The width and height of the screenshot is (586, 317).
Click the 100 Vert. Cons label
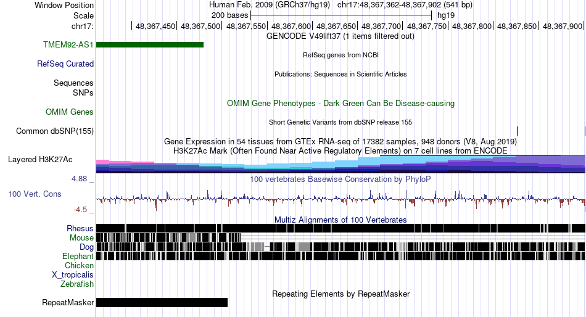click(x=35, y=194)
